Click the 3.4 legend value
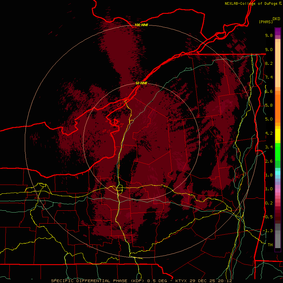 [269, 147]
